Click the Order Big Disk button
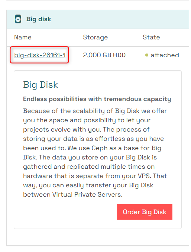 145,212
